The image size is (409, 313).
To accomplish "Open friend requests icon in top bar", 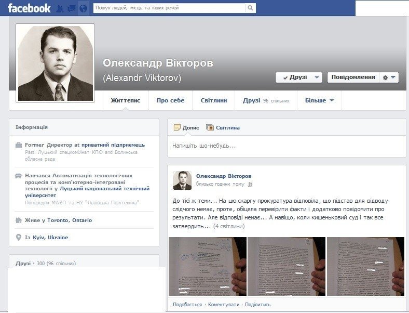I will (60, 9).
